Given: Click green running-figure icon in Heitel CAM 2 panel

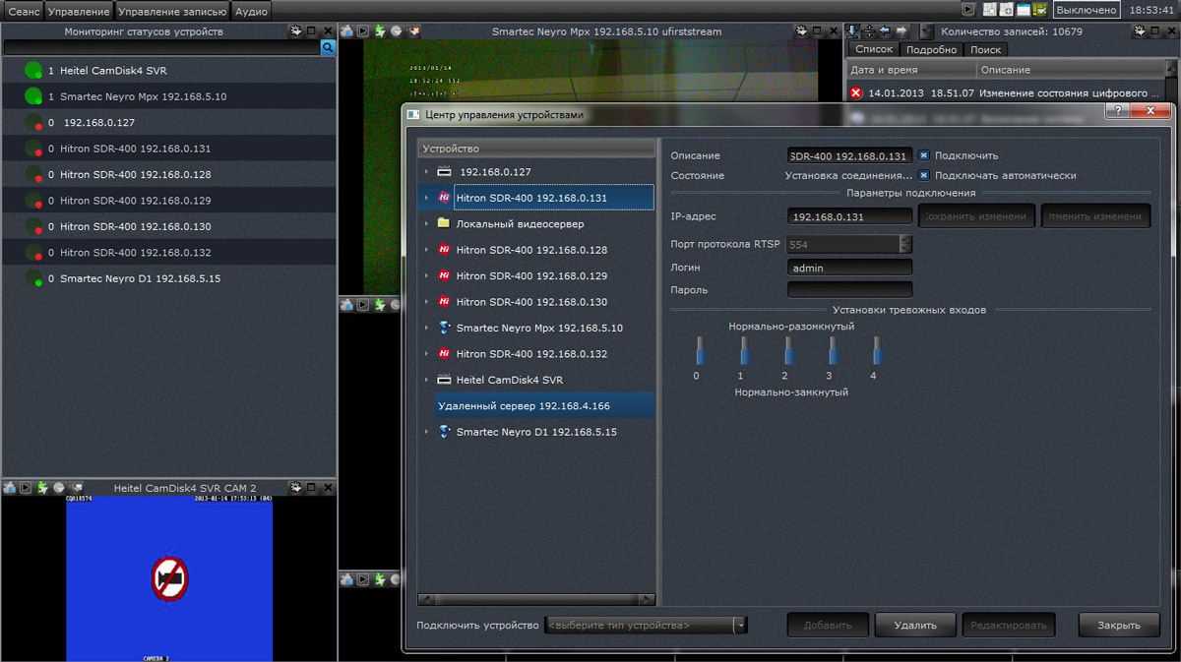Looking at the screenshot, I should (42, 488).
